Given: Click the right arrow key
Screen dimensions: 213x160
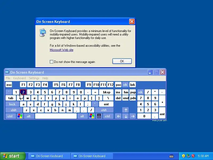Looking at the screenshot, I should tap(133, 116).
